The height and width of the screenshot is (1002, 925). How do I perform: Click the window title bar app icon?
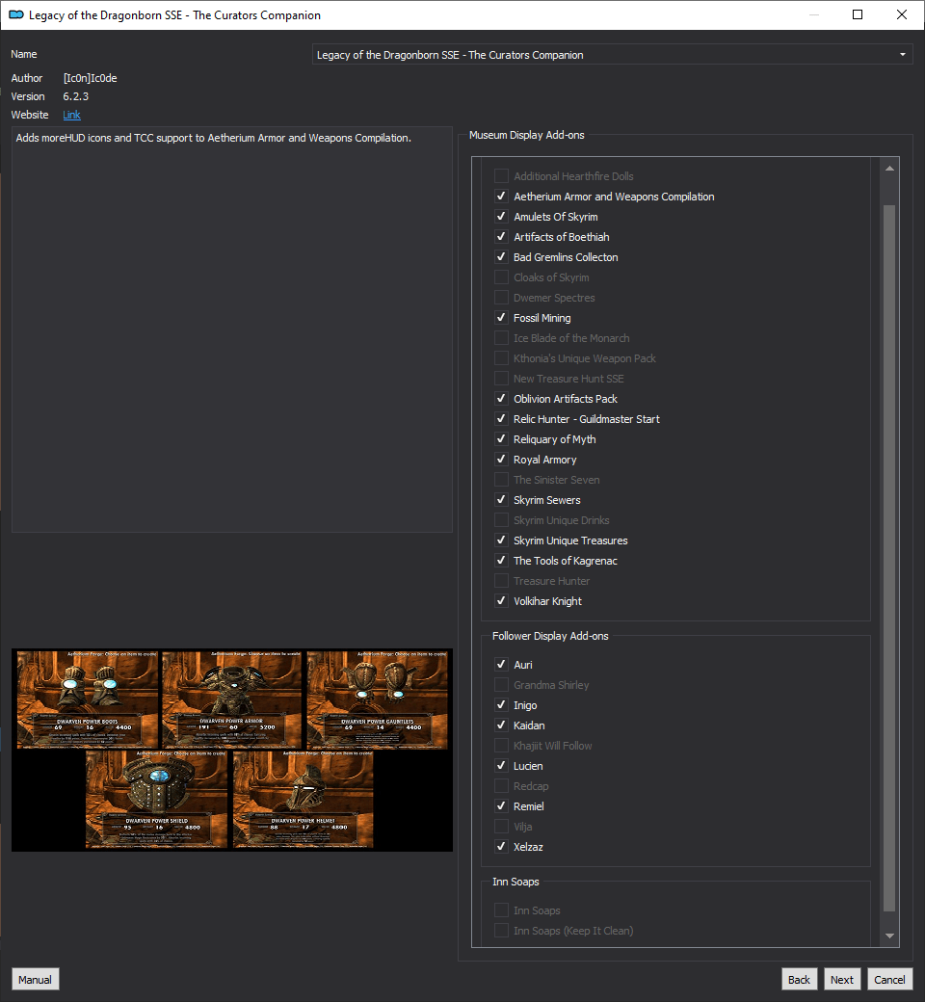pos(16,14)
